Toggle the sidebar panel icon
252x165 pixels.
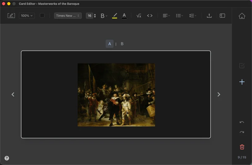coord(222,15)
